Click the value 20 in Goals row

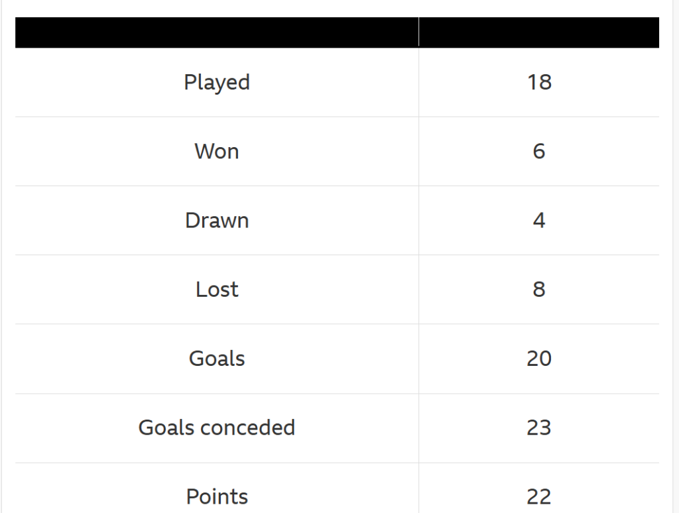click(539, 359)
